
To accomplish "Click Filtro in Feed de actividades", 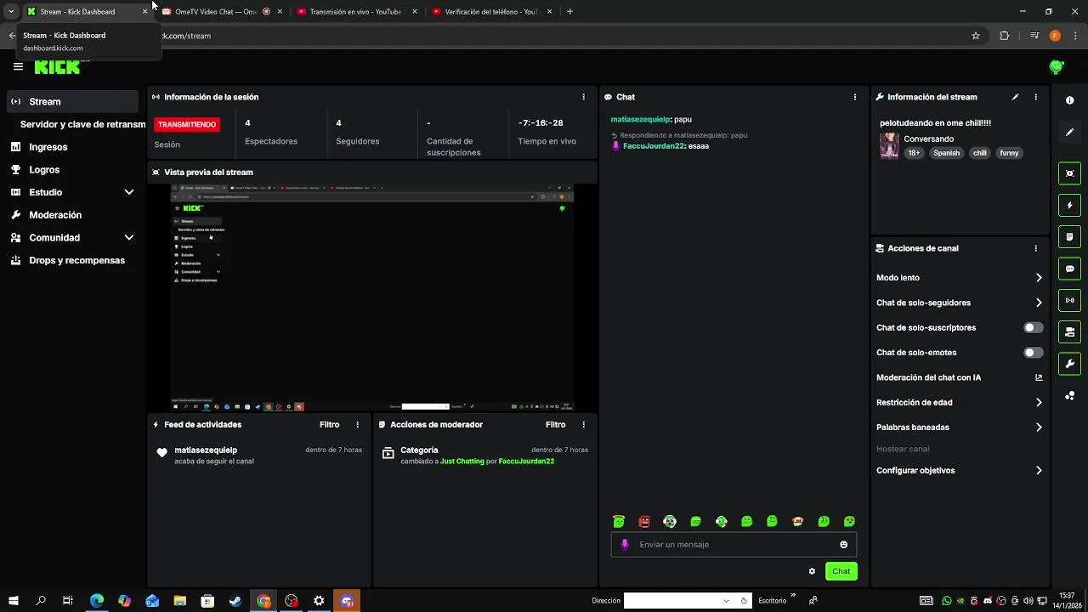I will pos(329,424).
